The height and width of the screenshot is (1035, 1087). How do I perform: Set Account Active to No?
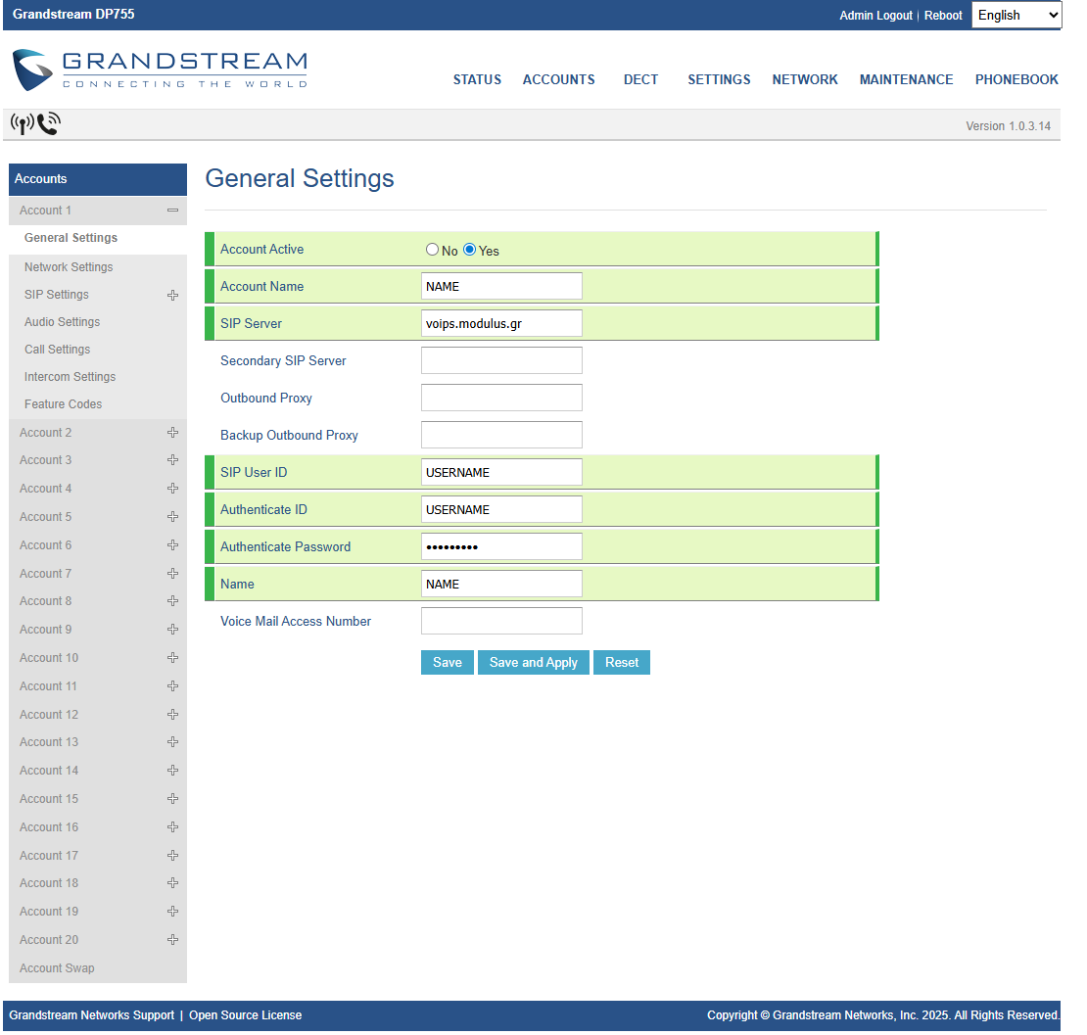coord(432,250)
